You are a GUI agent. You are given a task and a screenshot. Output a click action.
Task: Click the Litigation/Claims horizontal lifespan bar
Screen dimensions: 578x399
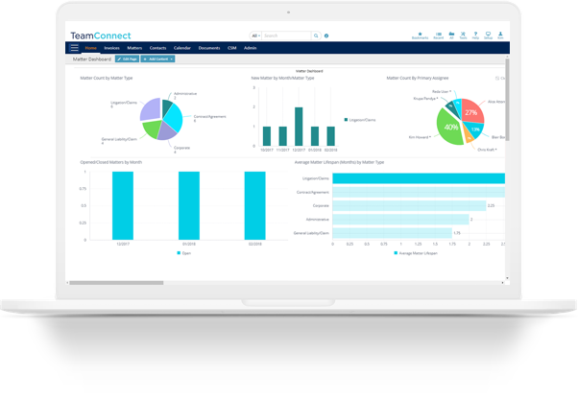pyautogui.click(x=419, y=178)
